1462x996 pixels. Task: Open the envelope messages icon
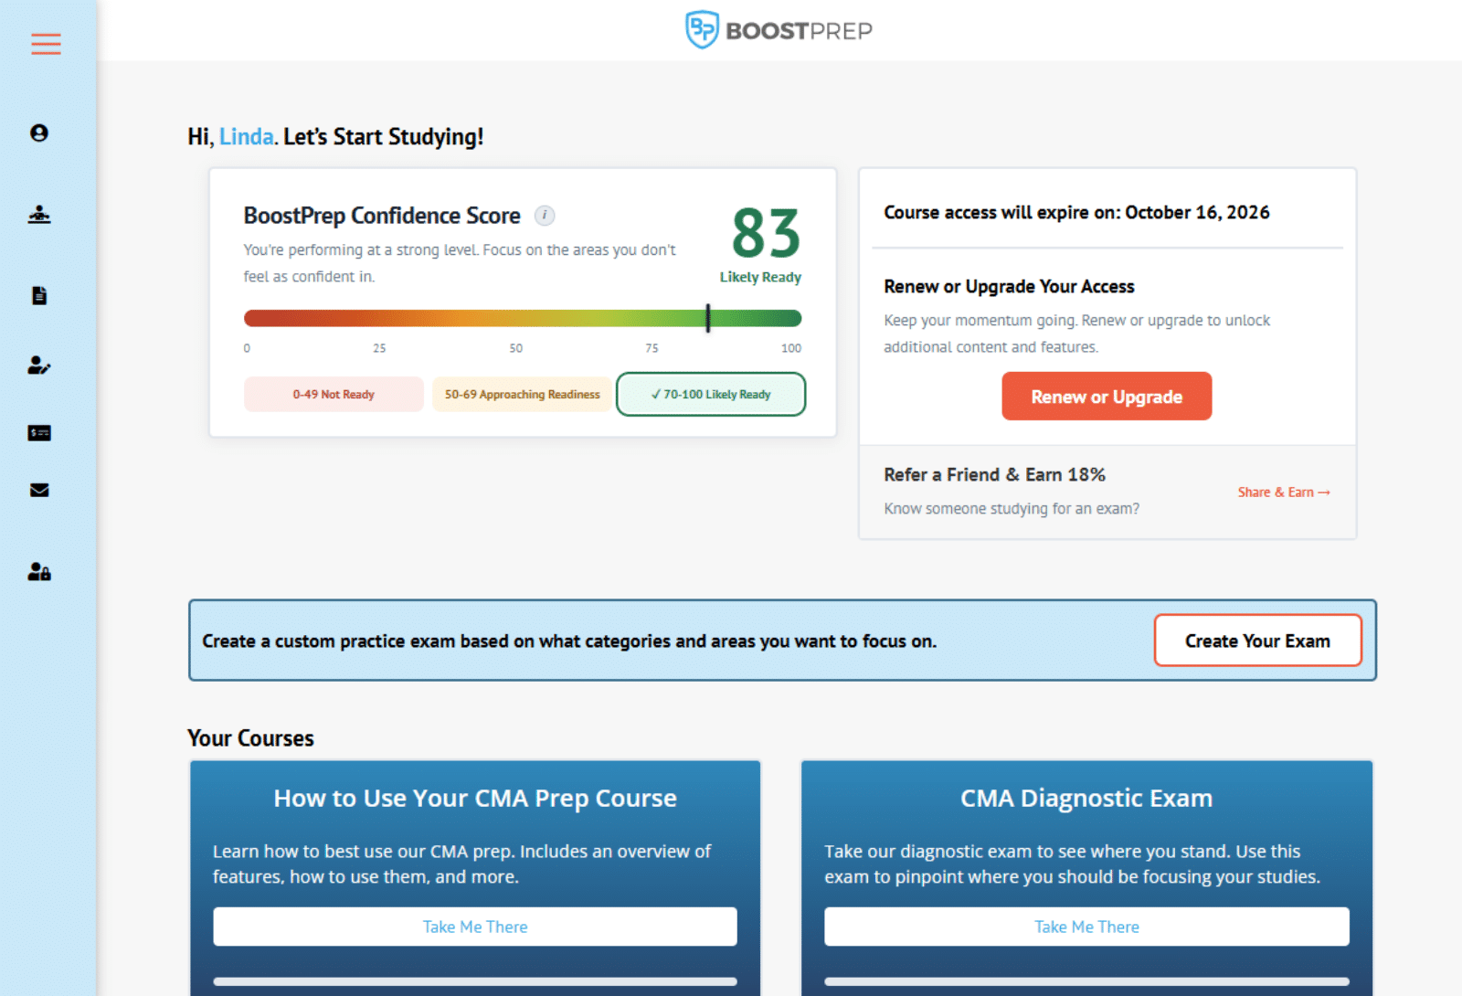[39, 490]
